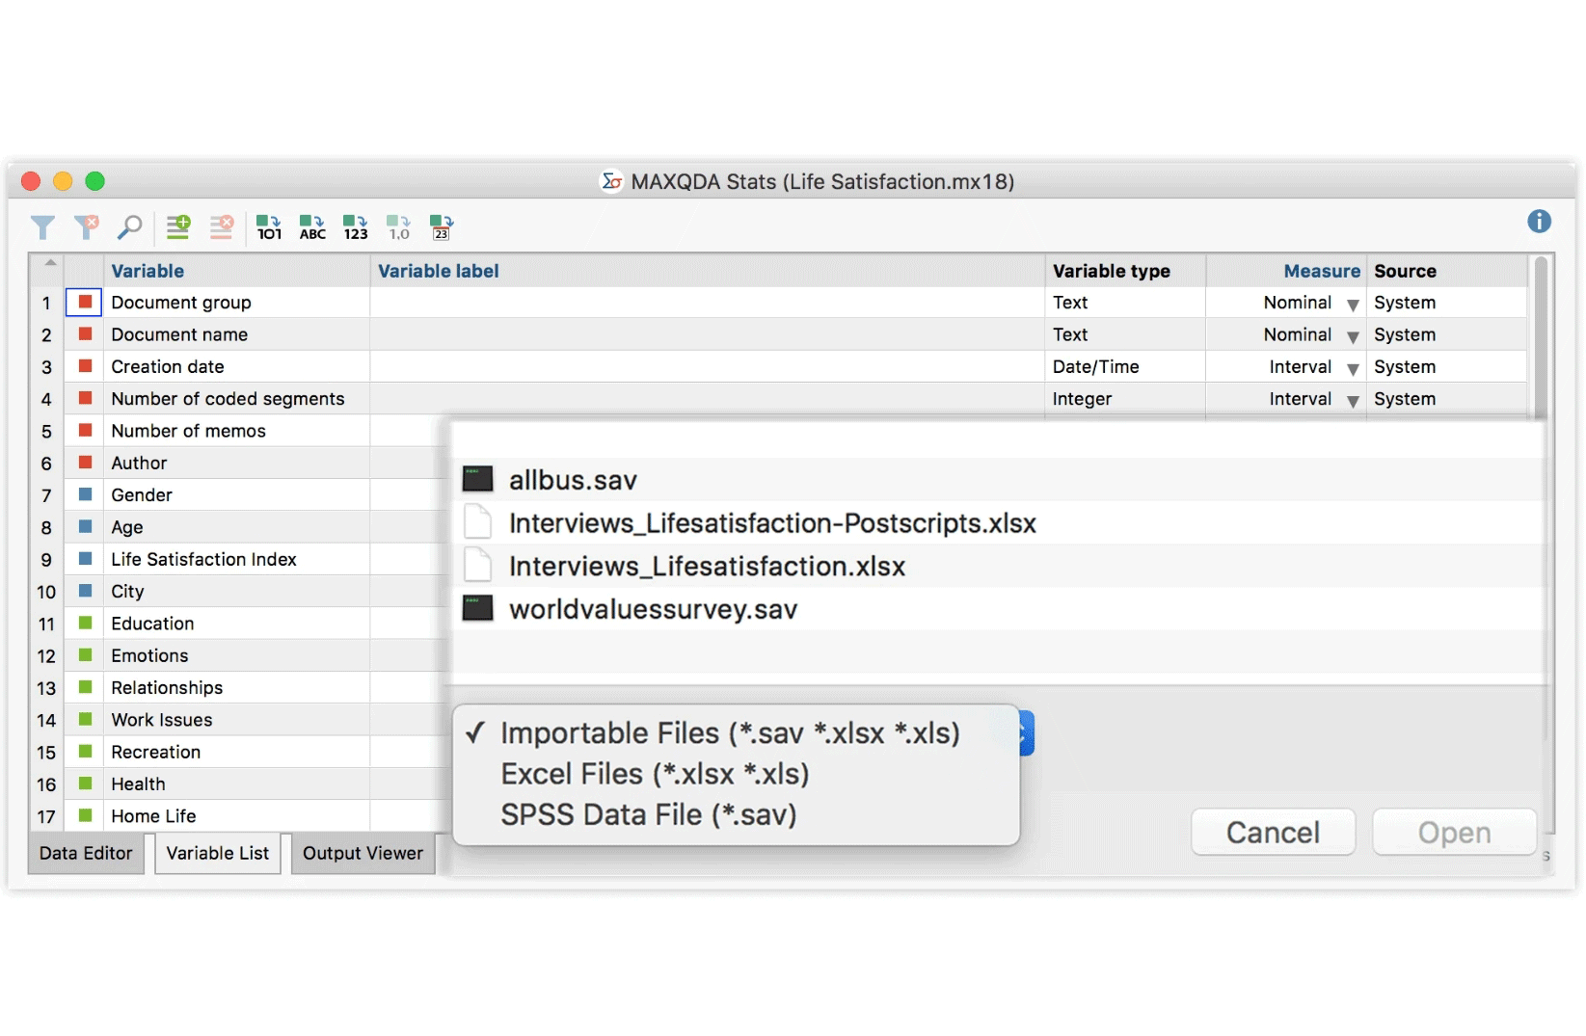Open the blue info help icon
The width and height of the screenshot is (1586, 1036).
(x=1540, y=222)
